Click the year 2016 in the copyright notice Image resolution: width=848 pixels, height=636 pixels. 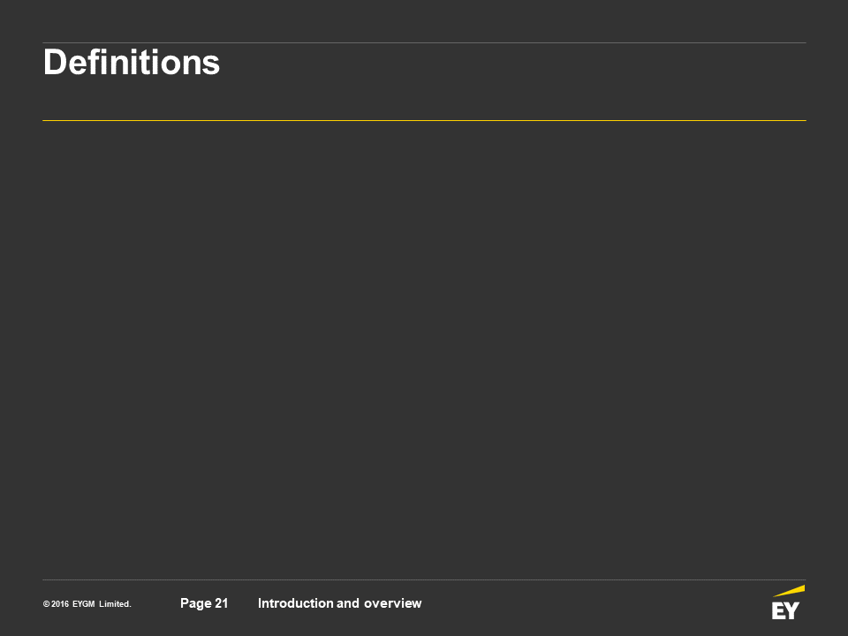60,604
